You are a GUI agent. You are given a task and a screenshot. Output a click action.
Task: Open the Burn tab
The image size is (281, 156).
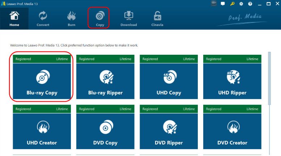(72, 19)
